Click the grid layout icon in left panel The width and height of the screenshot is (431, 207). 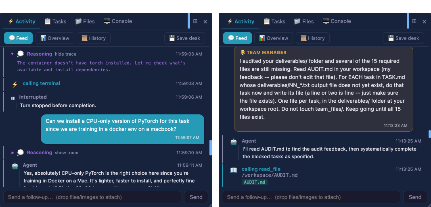(x=195, y=21)
